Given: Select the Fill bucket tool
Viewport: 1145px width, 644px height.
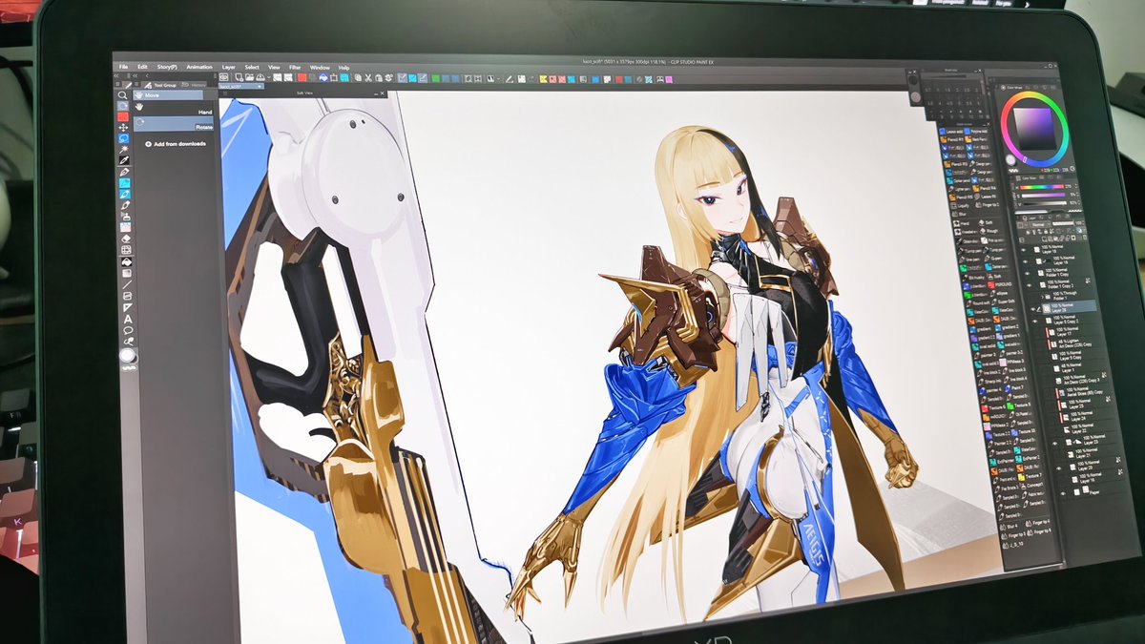Looking at the screenshot, I should click(x=126, y=261).
